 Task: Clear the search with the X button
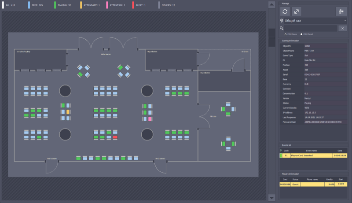(343, 28)
